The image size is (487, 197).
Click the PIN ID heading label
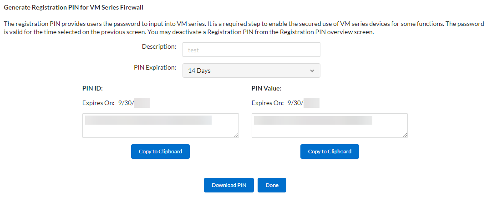92,89
